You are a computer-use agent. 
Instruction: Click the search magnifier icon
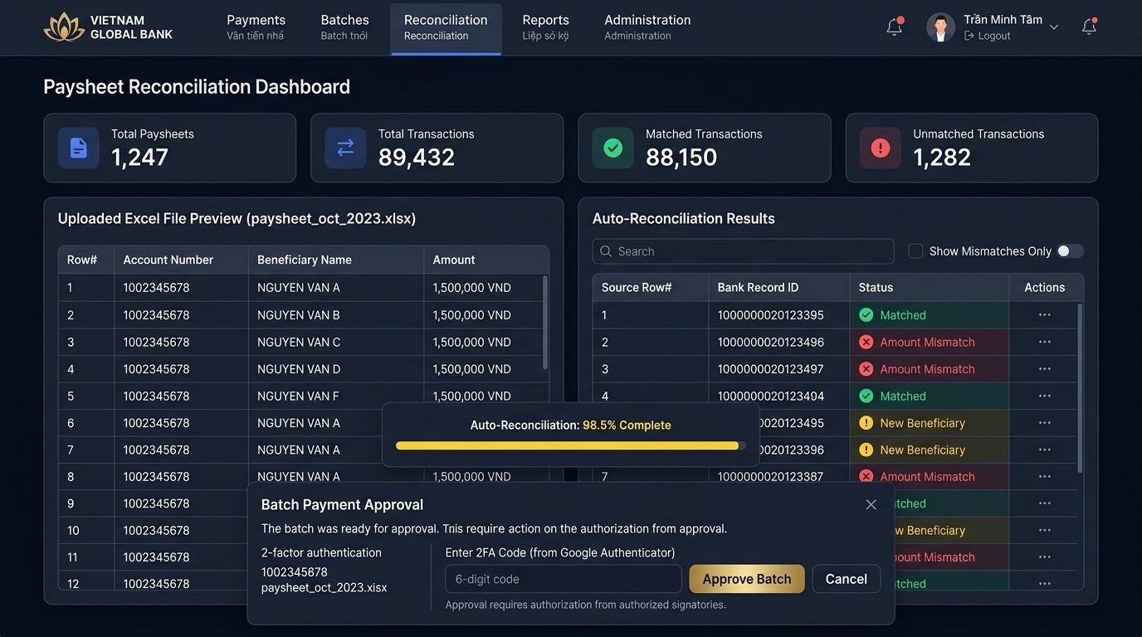click(606, 251)
